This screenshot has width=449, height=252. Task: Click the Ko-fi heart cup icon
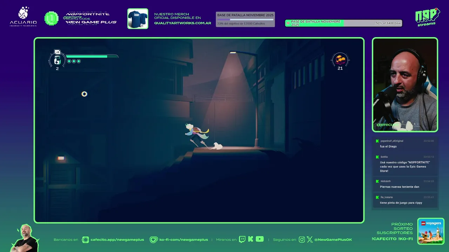pos(154,240)
